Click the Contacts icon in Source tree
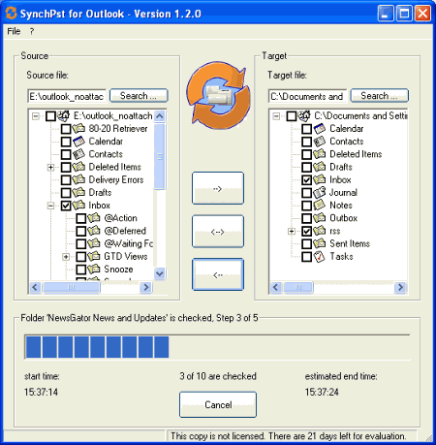 pos(78,154)
